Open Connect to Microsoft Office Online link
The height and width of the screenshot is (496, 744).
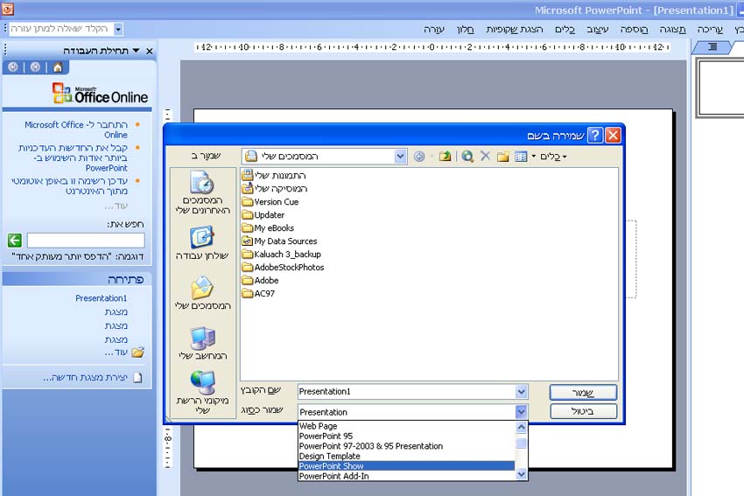pos(76,129)
